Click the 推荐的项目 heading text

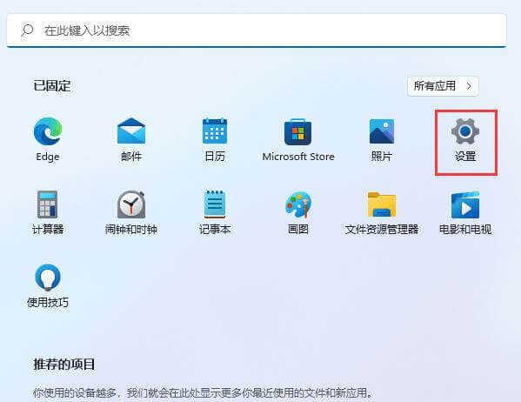click(64, 364)
